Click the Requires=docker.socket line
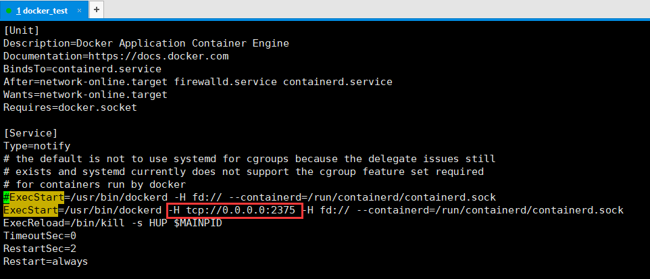The height and width of the screenshot is (279, 650). (x=70, y=107)
